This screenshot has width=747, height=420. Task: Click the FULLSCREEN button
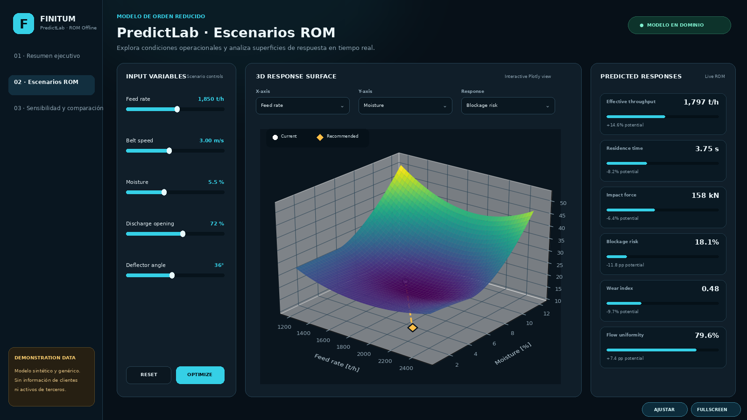point(715,409)
